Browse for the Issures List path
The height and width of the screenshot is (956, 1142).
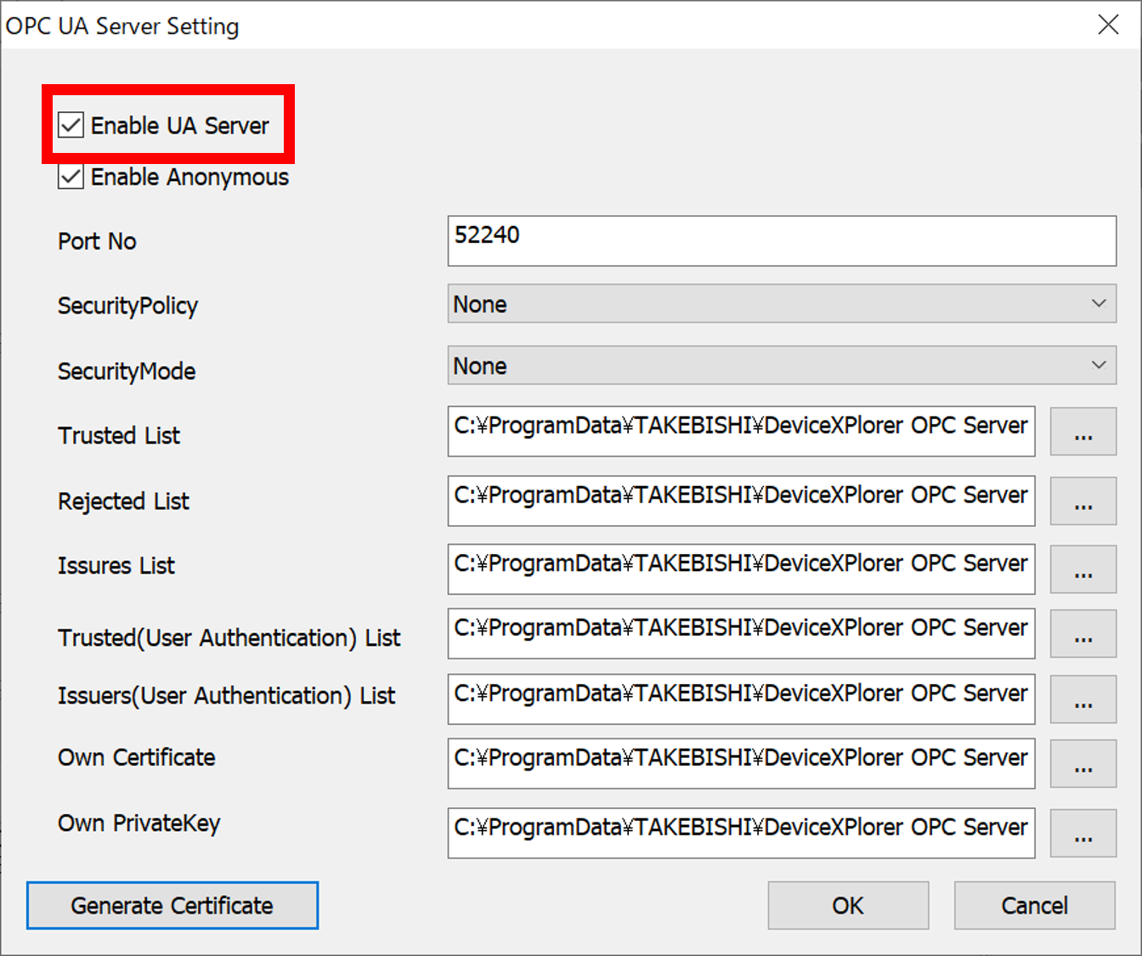1083,569
